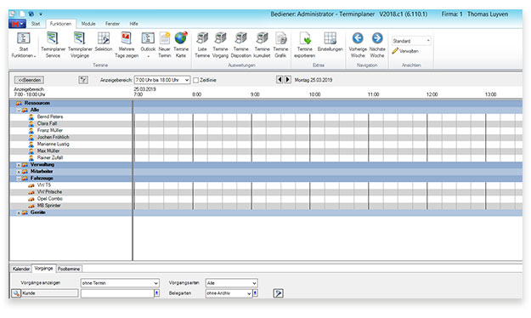The image size is (531, 318).
Task: Open the Fenster ribbon tab
Action: (112, 24)
